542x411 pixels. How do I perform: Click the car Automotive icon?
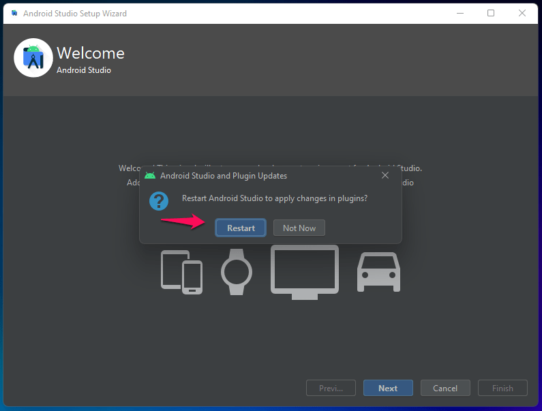378,272
